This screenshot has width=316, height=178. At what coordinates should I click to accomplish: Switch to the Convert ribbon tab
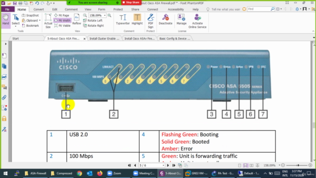[39, 9]
